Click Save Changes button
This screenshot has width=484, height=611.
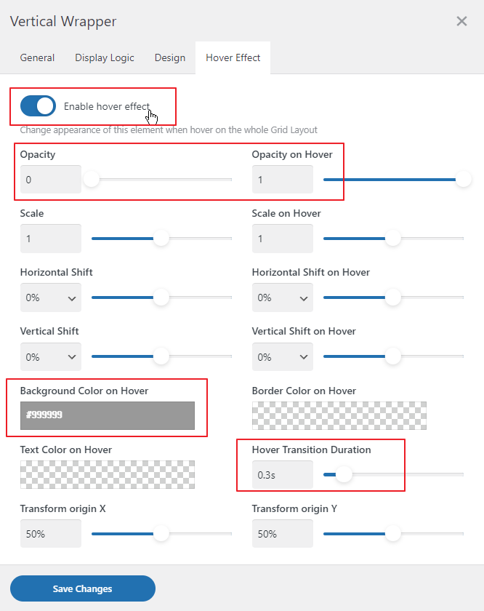click(83, 588)
